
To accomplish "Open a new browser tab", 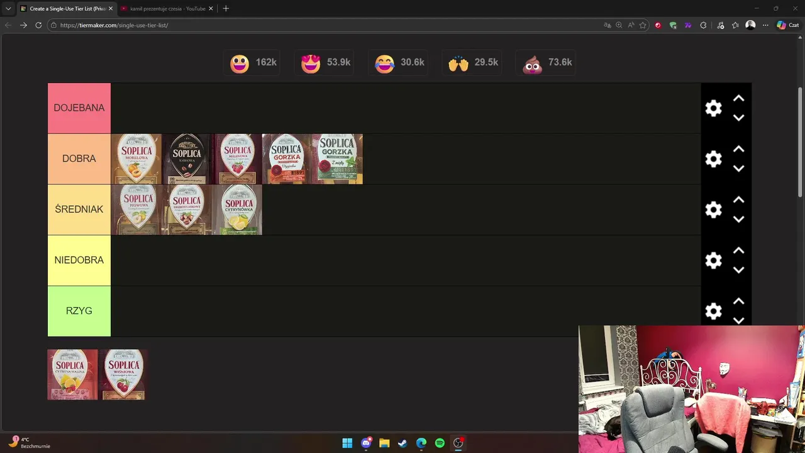I will [226, 9].
